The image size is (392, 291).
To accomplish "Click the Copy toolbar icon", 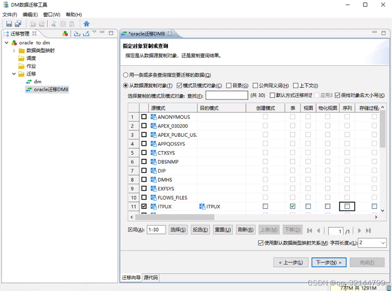I will (x=63, y=24).
